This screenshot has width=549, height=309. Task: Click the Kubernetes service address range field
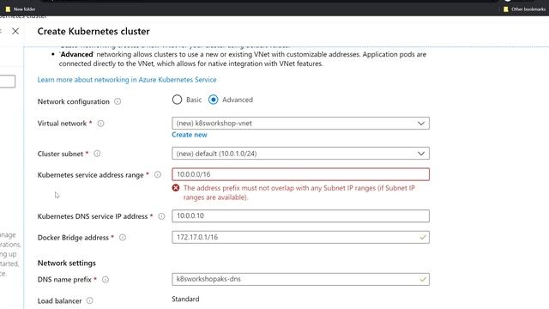point(300,174)
